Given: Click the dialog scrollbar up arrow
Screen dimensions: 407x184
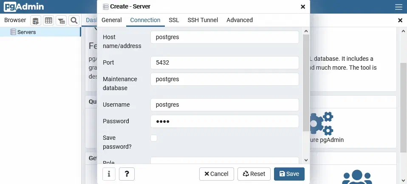Looking at the screenshot, I should (306, 31).
